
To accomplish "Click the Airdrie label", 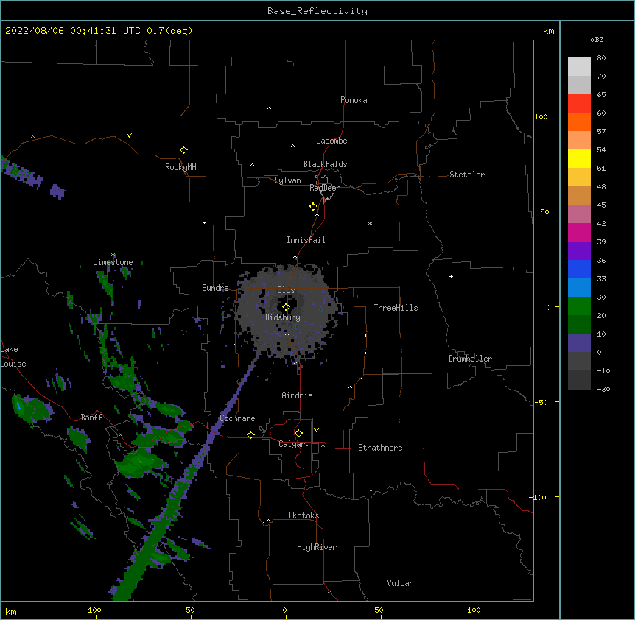I will tap(297, 395).
